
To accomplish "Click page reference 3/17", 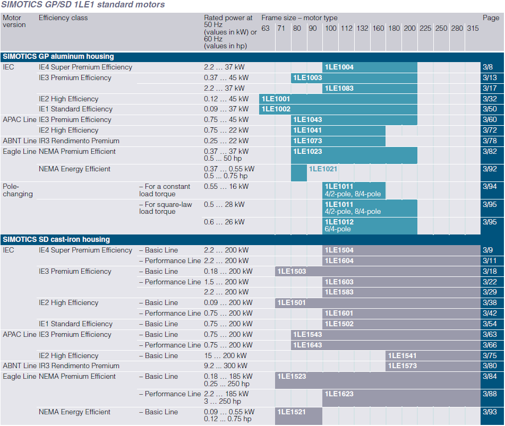I will point(490,89).
